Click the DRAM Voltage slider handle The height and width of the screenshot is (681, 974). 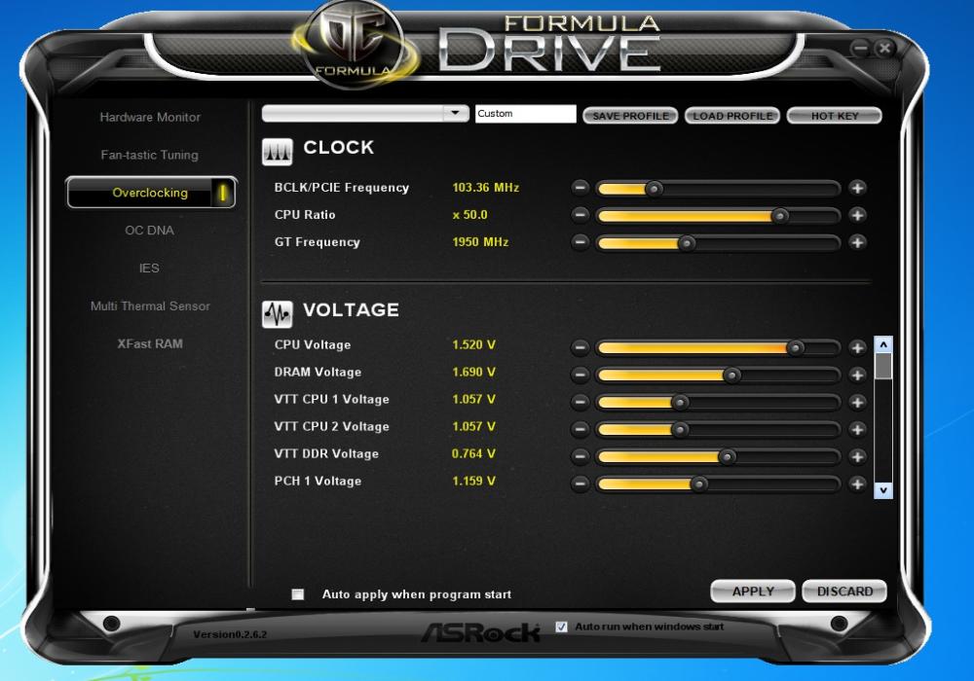pyautogui.click(x=732, y=376)
